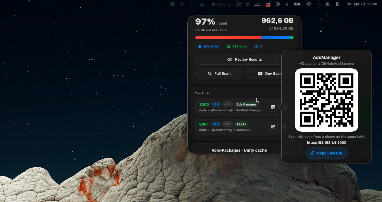Open the Bluetooth menu bar icon

pos(287,4)
